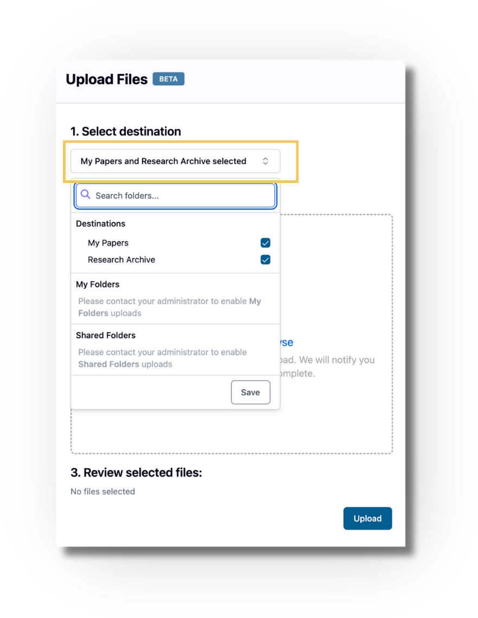Viewport: 478px width, 618px height.
Task: Click the blue Upload button
Action: [367, 518]
